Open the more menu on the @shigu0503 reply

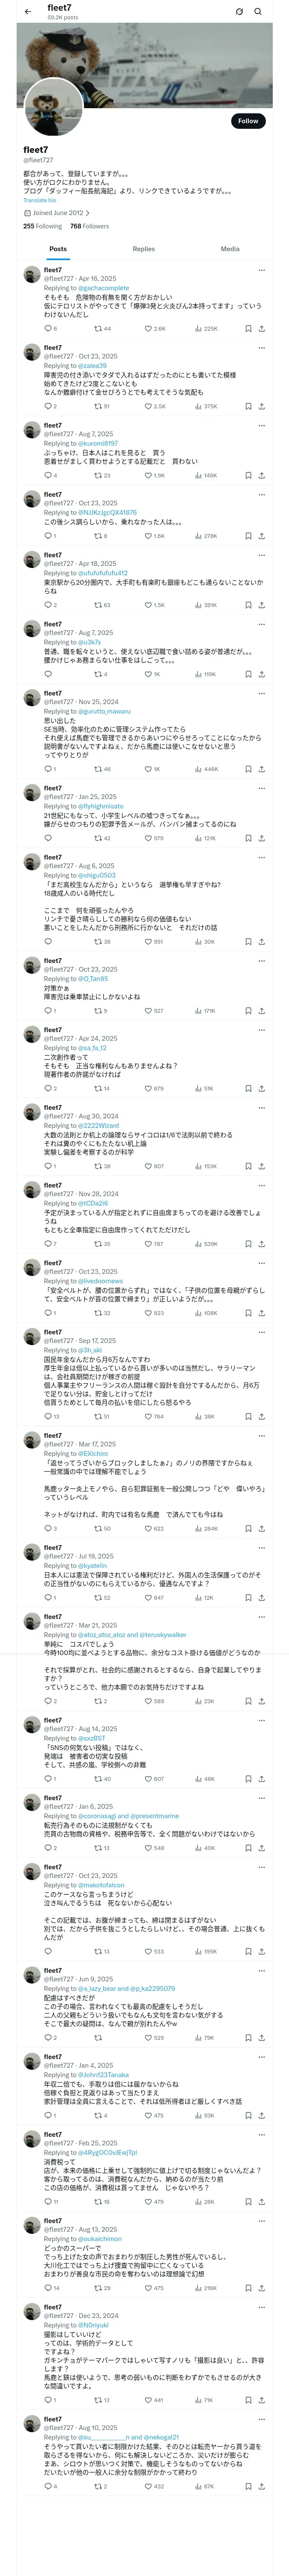pyautogui.click(x=262, y=857)
